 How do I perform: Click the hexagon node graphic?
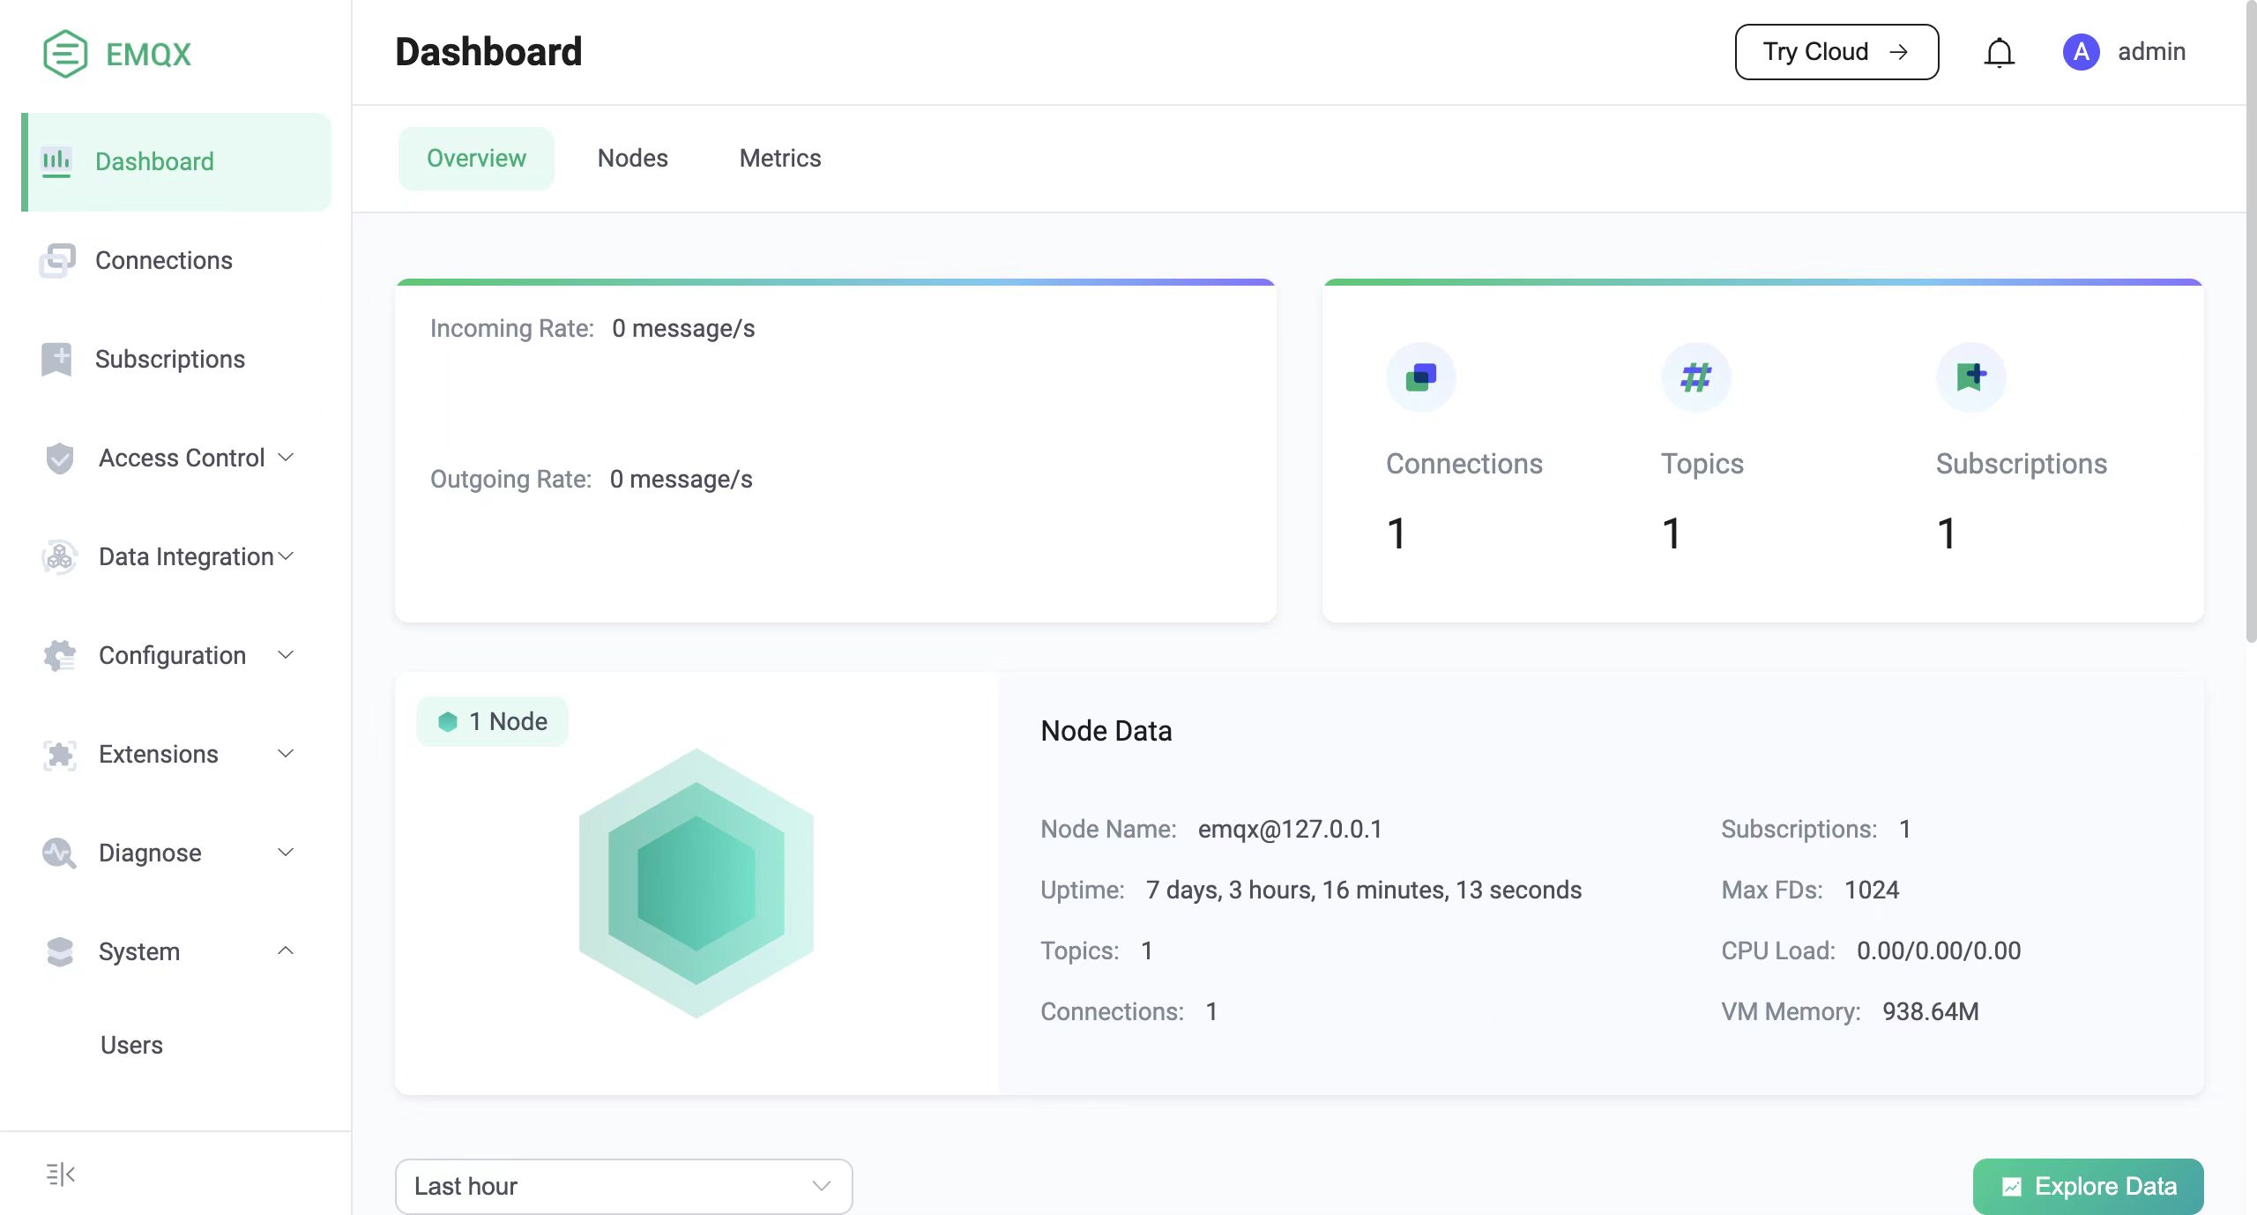696,883
